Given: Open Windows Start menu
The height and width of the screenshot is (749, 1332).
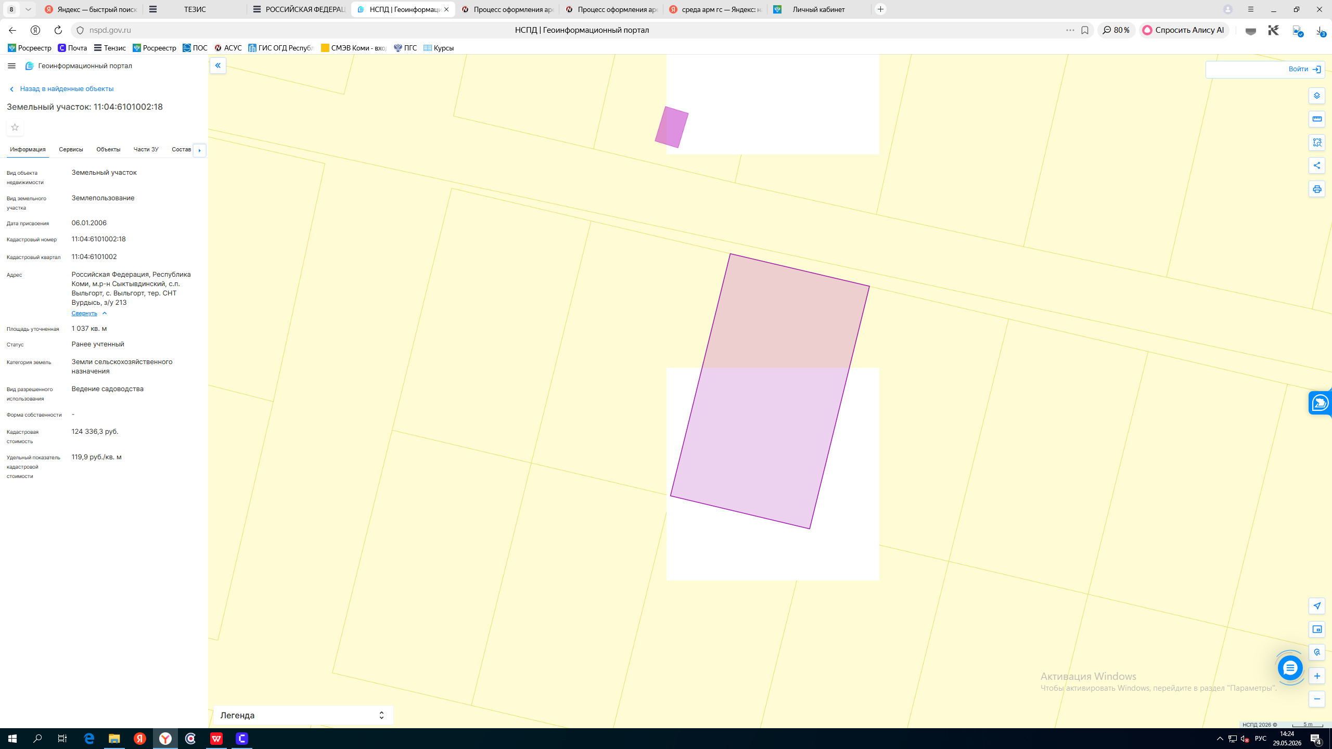Looking at the screenshot, I should coord(12,739).
